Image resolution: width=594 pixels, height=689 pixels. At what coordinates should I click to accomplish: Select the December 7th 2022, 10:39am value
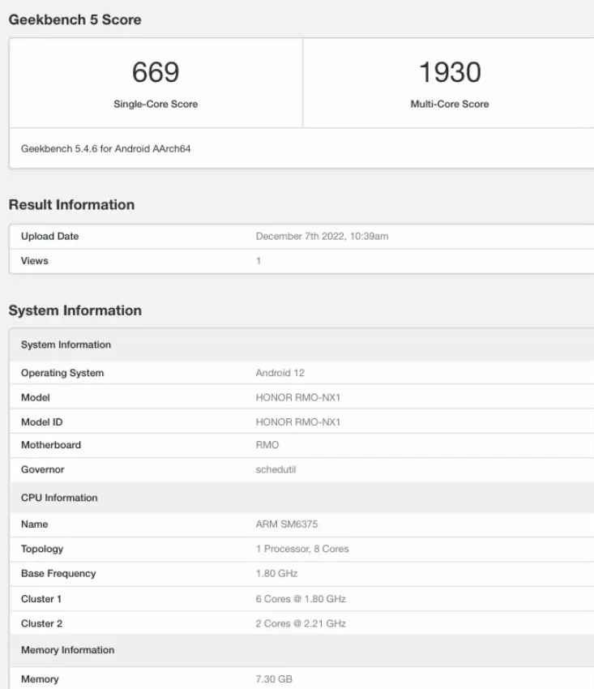322,237
